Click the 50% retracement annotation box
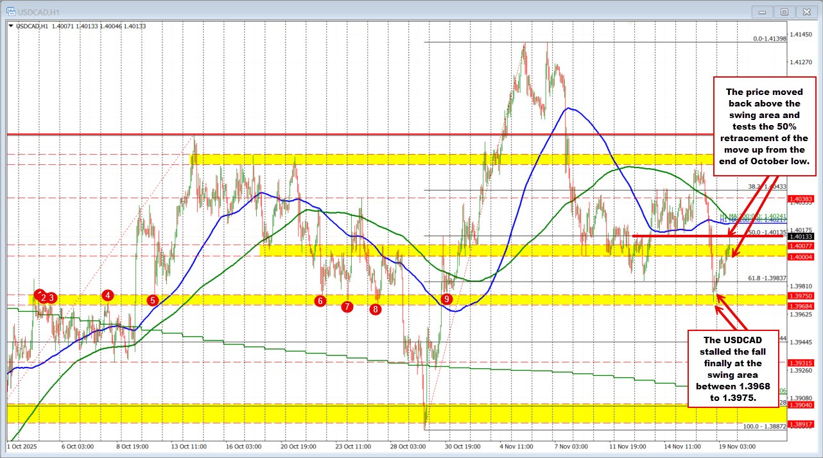The image size is (823, 458). 764,126
